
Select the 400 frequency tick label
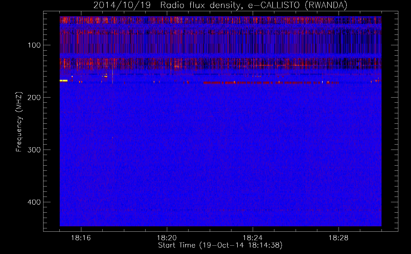[x=34, y=202]
